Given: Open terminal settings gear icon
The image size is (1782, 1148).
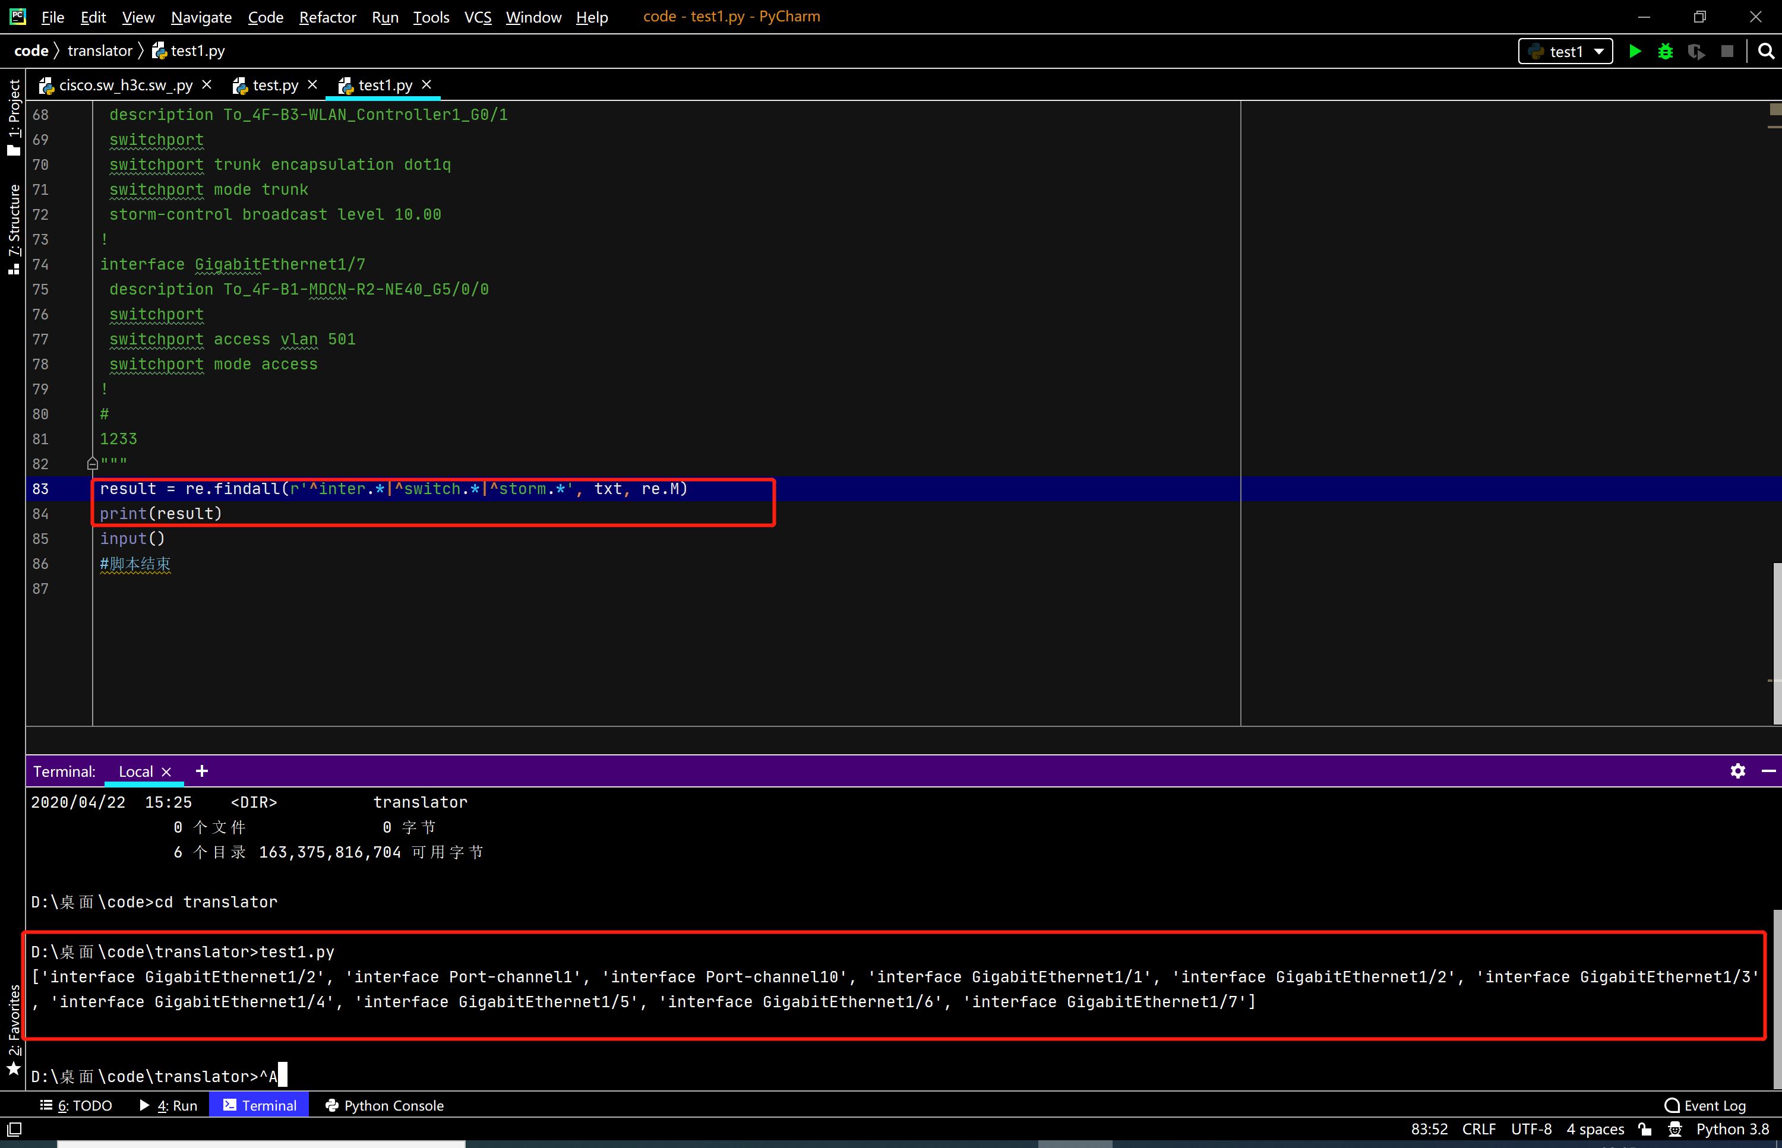Looking at the screenshot, I should [x=1737, y=771].
